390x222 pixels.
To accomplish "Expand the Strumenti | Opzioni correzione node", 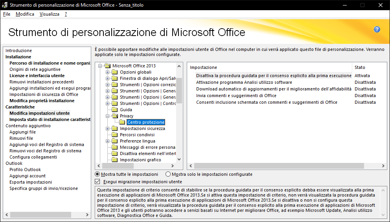I will (107, 85).
